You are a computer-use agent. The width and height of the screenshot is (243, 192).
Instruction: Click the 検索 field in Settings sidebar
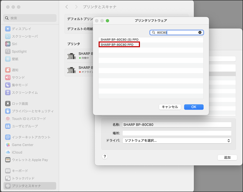(30, 18)
